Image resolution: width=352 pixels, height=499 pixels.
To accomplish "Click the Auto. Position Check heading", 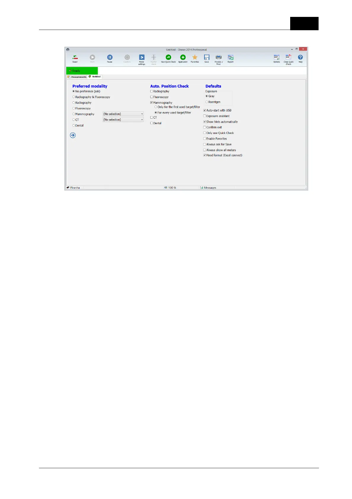I will pos(169,86).
